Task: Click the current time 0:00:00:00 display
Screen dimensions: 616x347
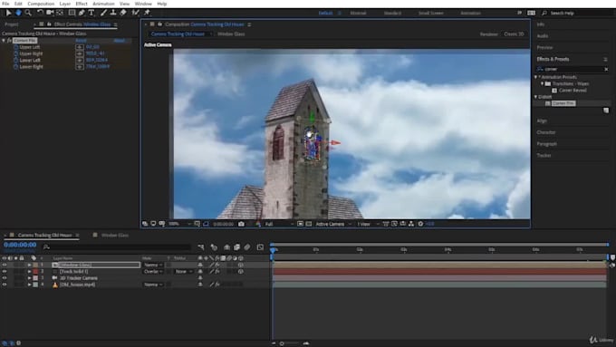Action: (20, 245)
